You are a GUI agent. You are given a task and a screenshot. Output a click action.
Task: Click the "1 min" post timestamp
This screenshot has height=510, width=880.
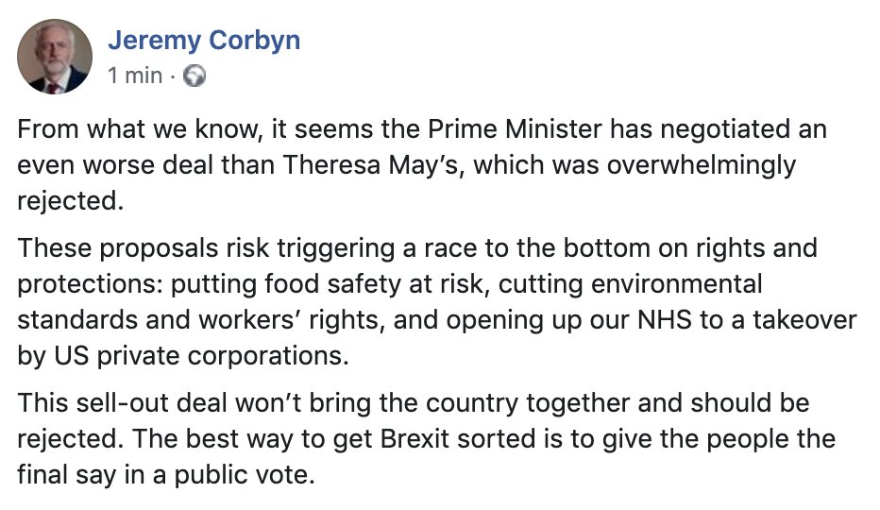pyautogui.click(x=135, y=76)
